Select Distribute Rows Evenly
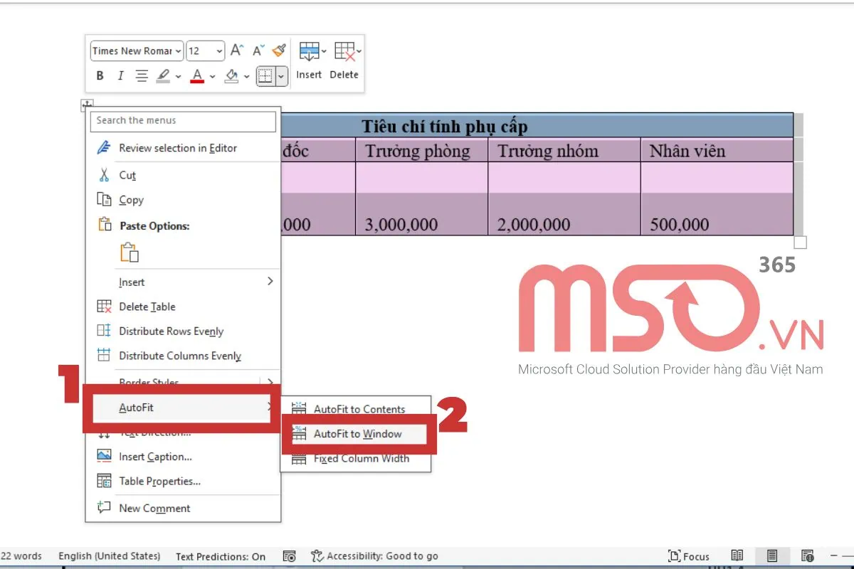This screenshot has height=569, width=854. pyautogui.click(x=171, y=331)
